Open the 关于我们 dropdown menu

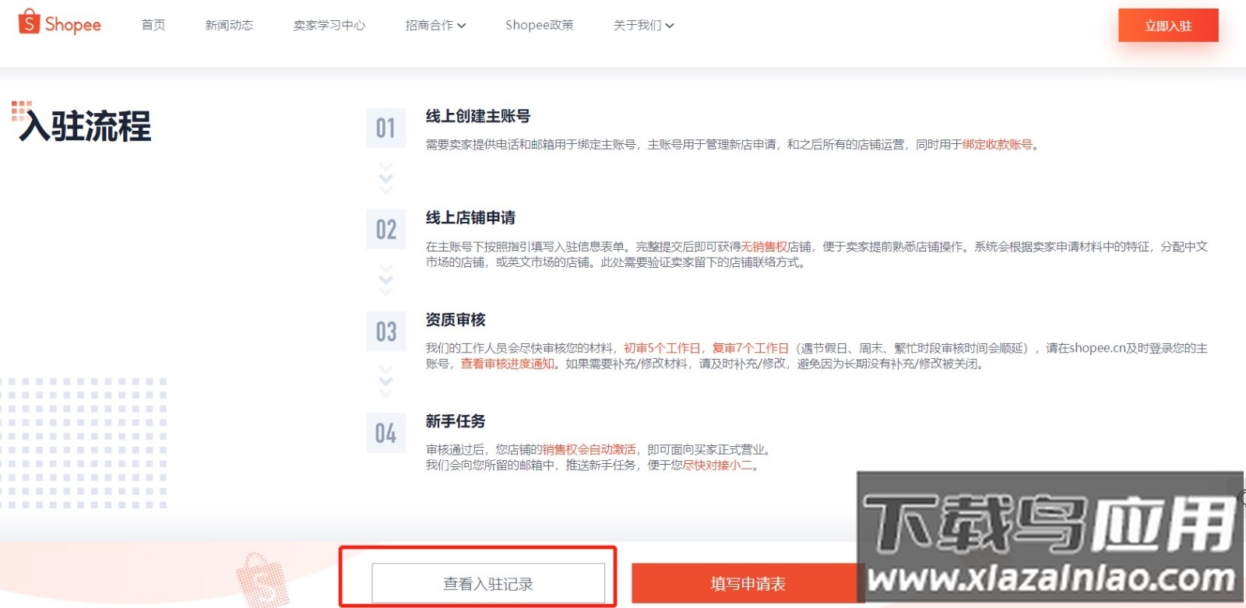click(643, 25)
